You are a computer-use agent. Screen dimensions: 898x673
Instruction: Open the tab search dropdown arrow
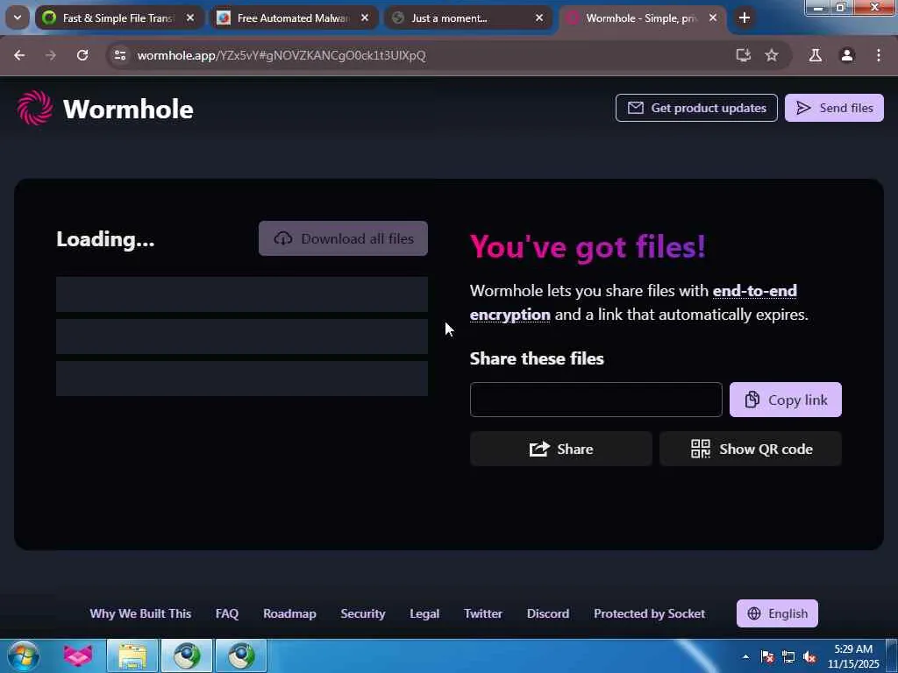[18, 18]
